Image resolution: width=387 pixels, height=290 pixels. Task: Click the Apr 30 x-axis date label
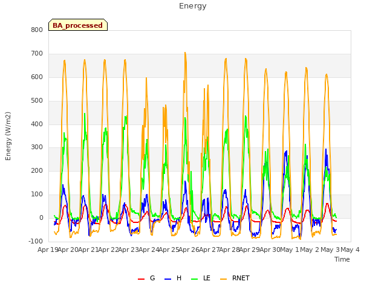[270, 250]
